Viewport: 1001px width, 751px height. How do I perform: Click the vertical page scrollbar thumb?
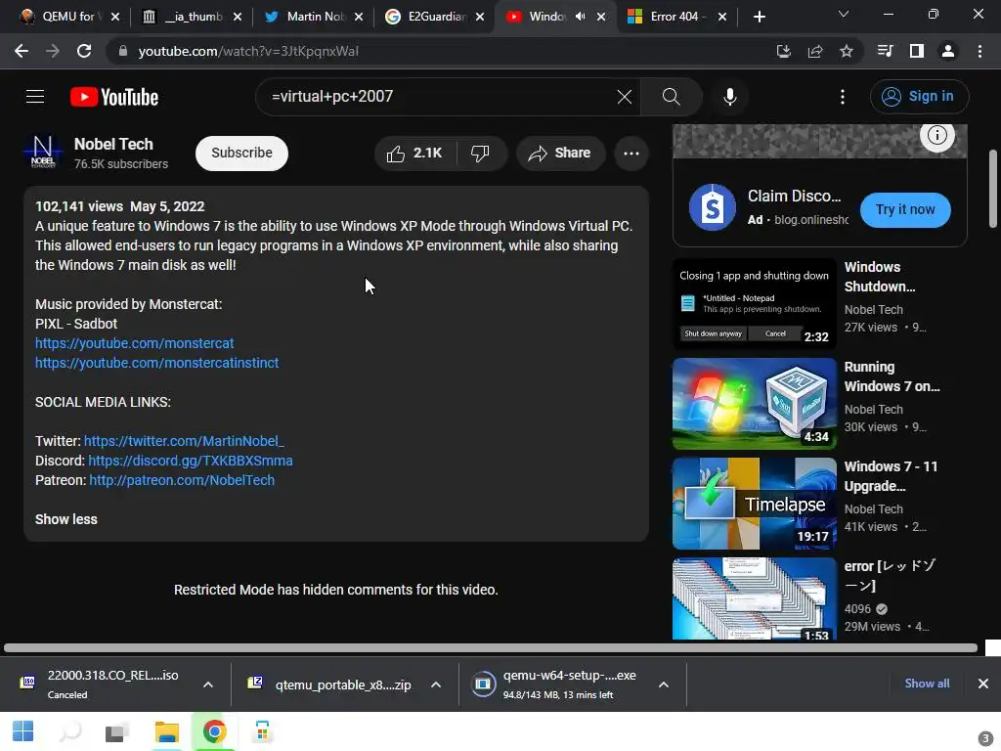click(993, 189)
